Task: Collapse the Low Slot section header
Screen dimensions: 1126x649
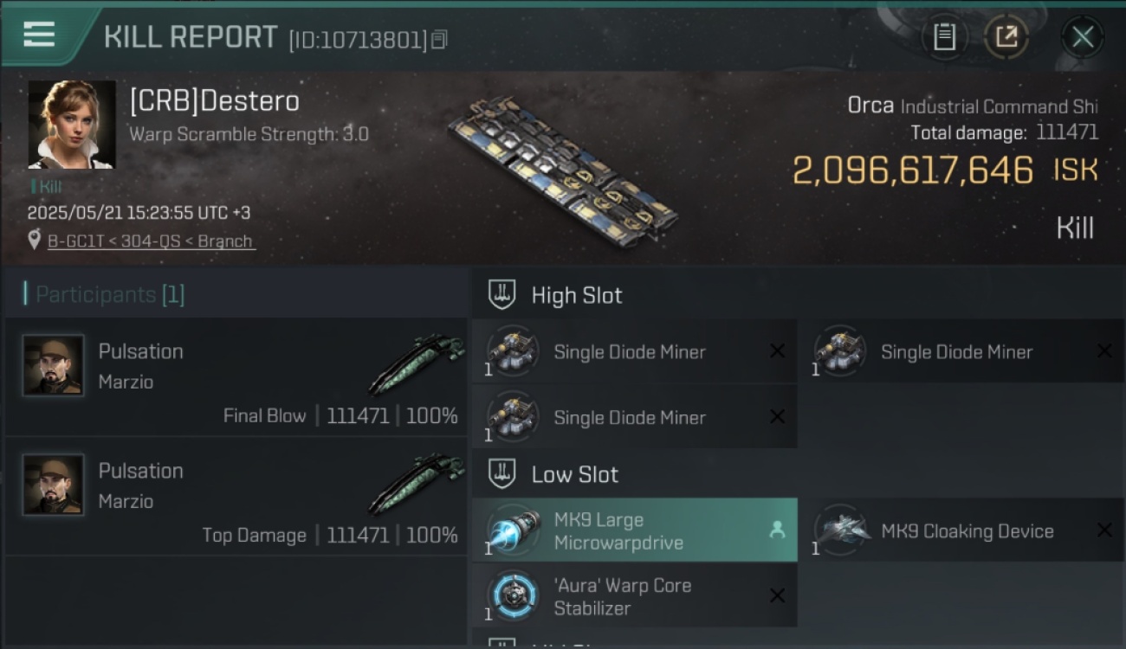Action: tap(797, 474)
